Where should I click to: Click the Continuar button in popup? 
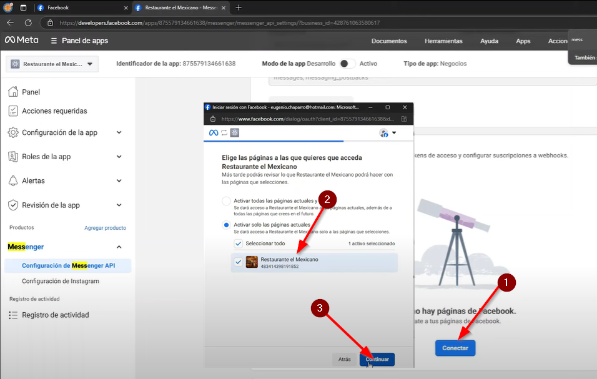[x=377, y=359]
